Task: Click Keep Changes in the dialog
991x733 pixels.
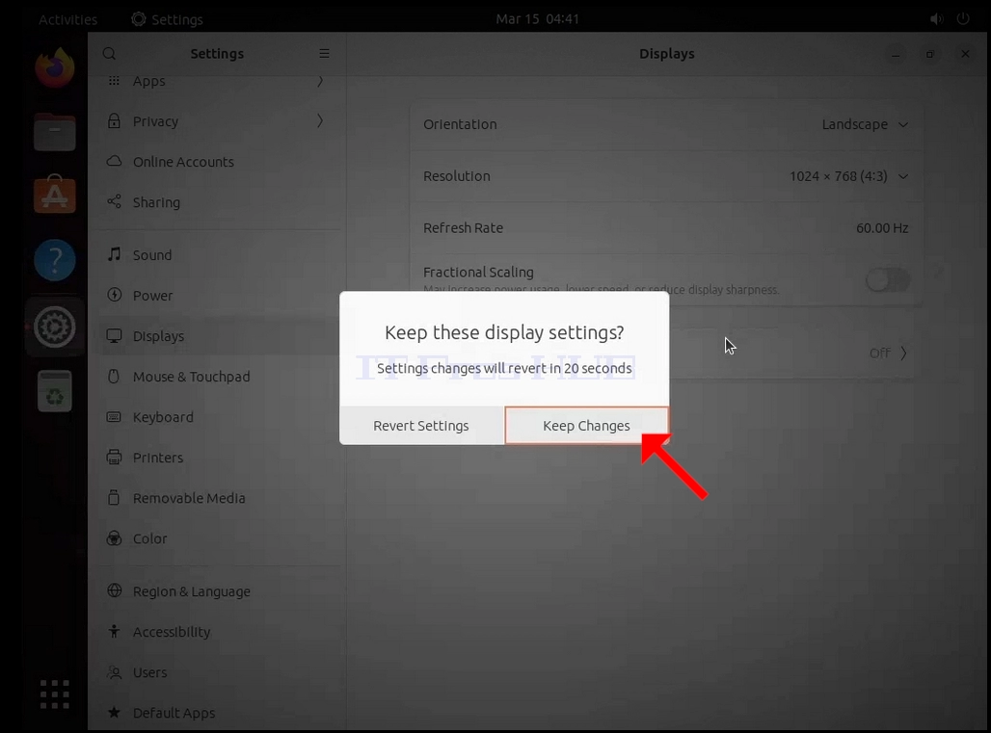Action: (586, 426)
